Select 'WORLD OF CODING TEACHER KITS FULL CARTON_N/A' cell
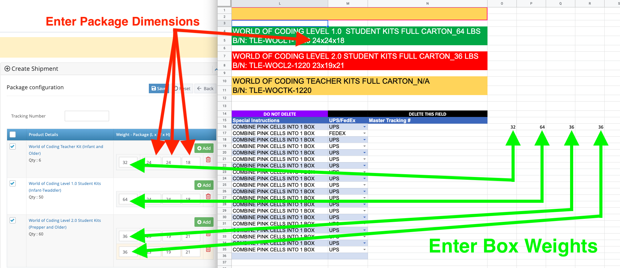Image resolution: width=620 pixels, height=268 pixels. [359, 81]
